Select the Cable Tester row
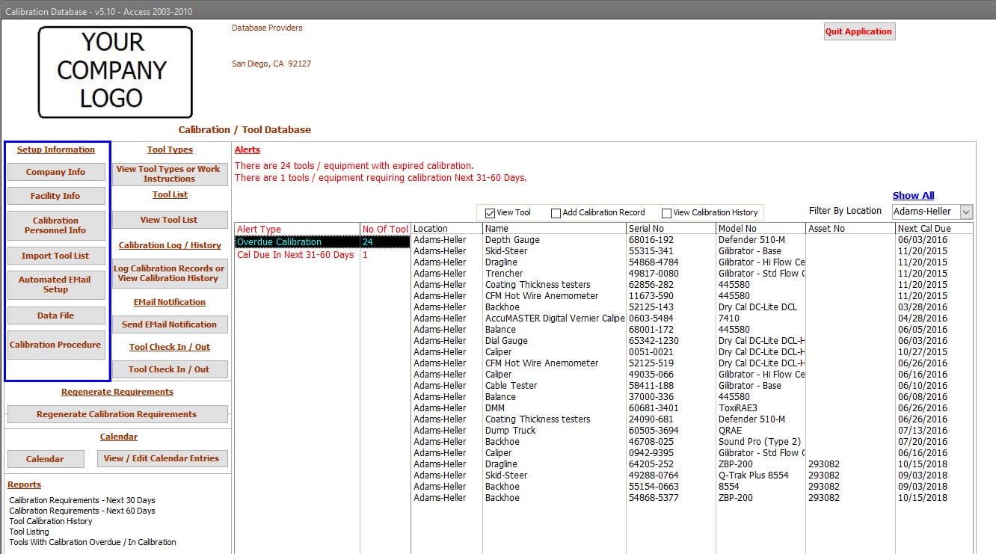 [692, 386]
